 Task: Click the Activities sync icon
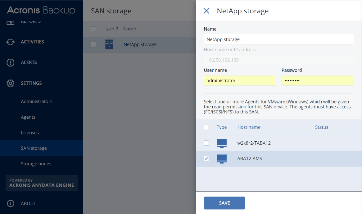[x=11, y=42]
